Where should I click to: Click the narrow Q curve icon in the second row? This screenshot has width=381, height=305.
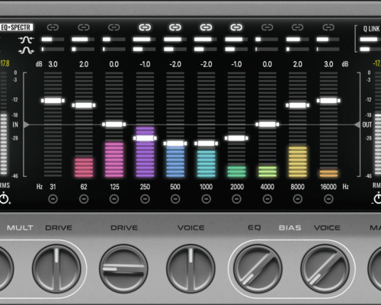tap(27, 50)
